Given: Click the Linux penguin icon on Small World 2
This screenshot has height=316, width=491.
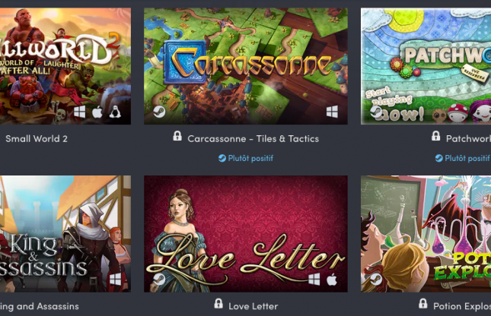Looking at the screenshot, I should coord(115,112).
